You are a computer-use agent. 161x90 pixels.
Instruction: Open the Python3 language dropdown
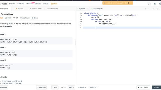pyautogui.click(x=83, y=9)
